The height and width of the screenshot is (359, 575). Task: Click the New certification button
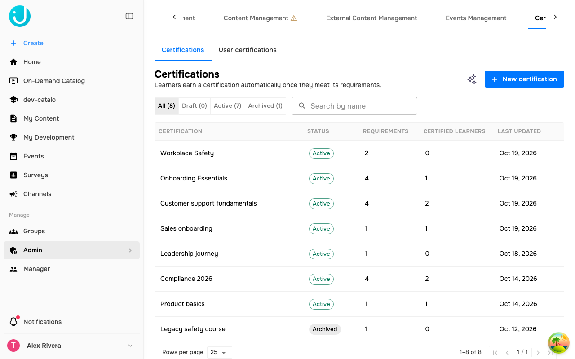click(524, 79)
